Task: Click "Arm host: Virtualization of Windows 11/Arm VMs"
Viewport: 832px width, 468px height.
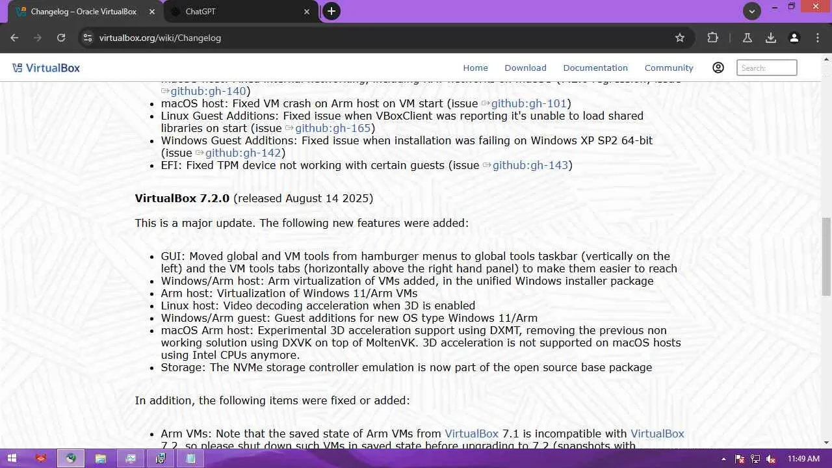Action: [x=289, y=293]
